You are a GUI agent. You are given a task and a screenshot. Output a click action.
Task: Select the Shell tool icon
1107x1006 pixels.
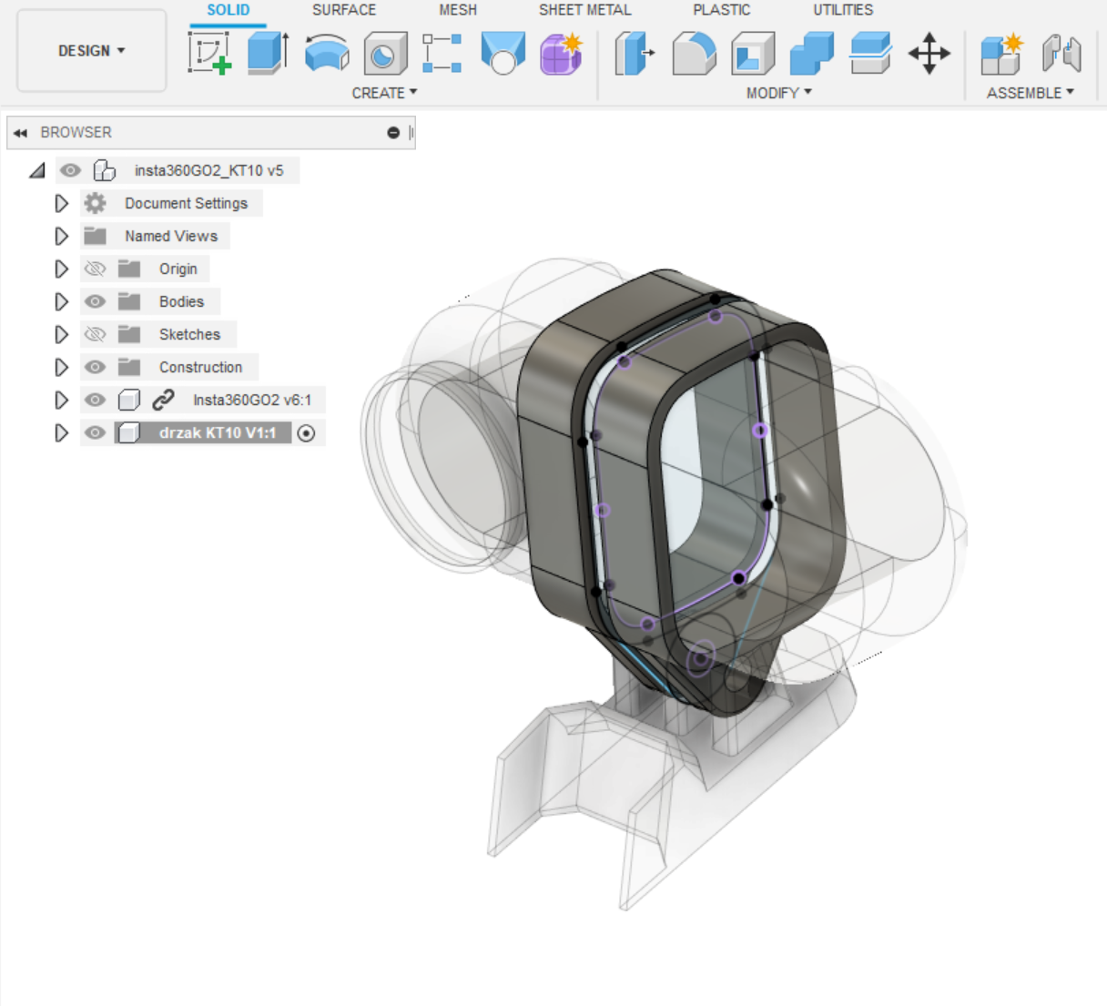[753, 53]
